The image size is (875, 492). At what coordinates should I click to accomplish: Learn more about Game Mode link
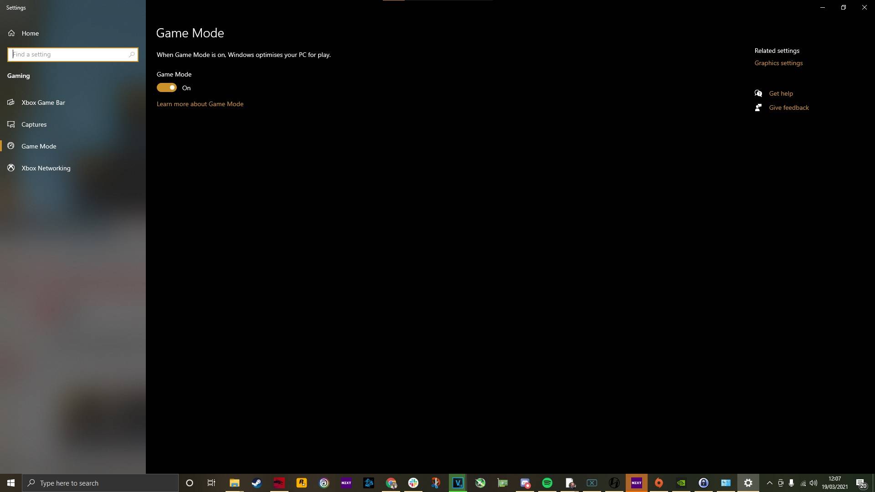tap(200, 103)
